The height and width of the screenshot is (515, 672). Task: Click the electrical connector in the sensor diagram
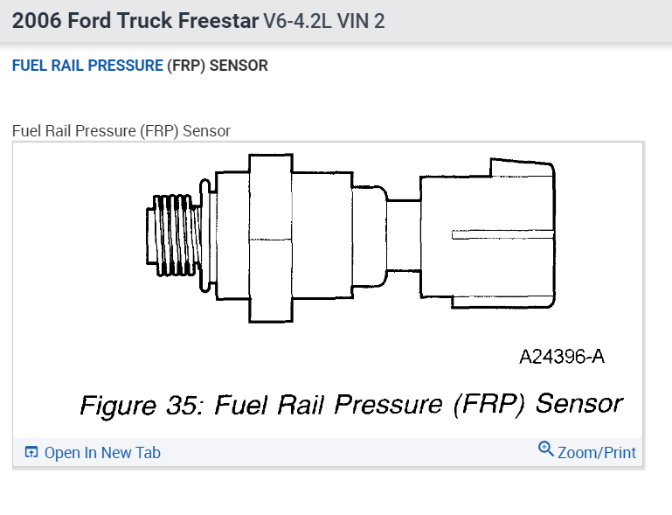[x=488, y=234]
